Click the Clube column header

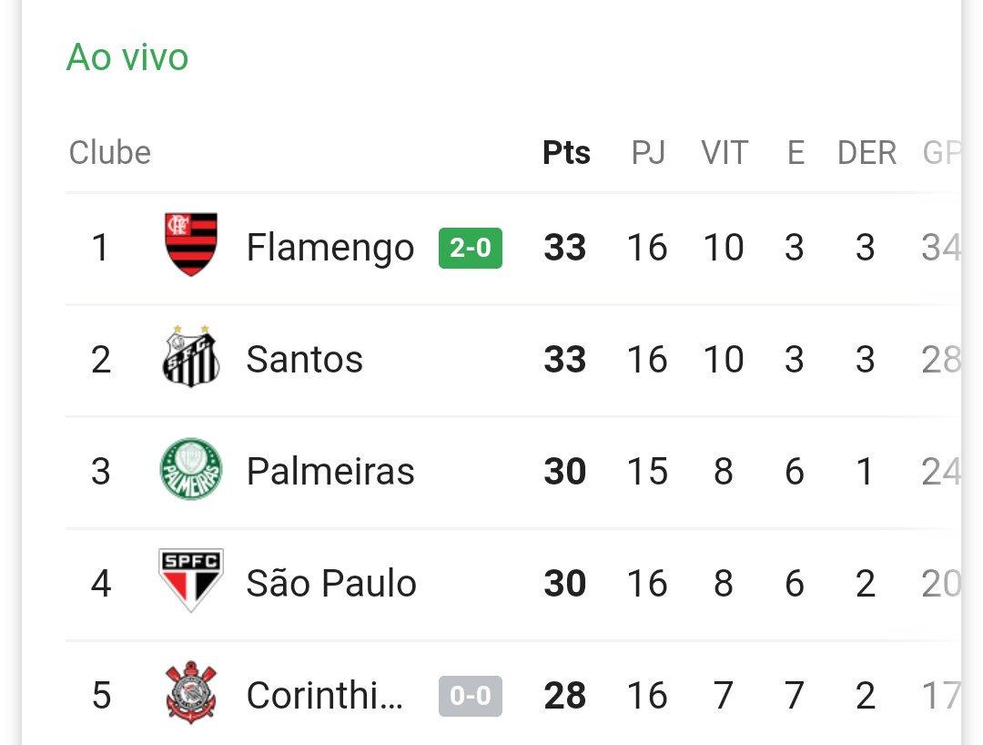[110, 153]
